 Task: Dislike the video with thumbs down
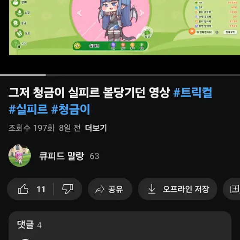[x=68, y=189]
